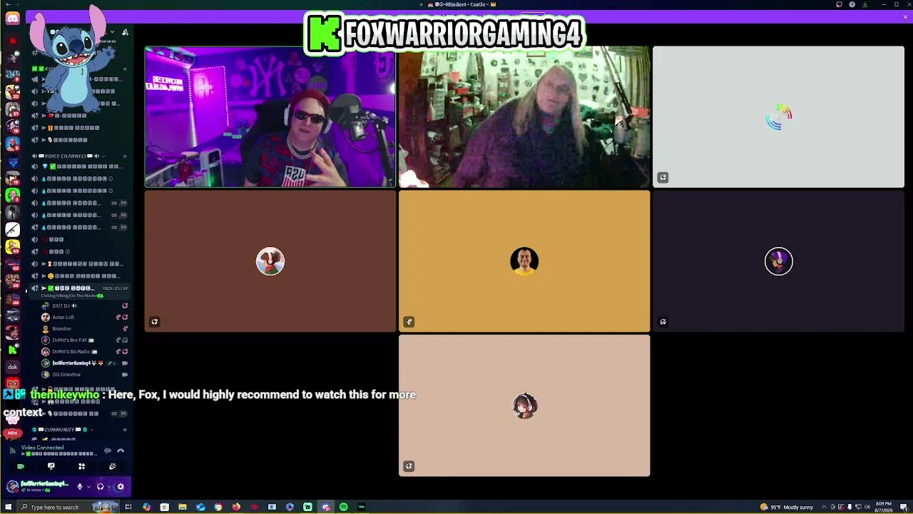Open the soundboard in voice panel
Image resolution: width=913 pixels, height=514 pixels.
(112, 466)
